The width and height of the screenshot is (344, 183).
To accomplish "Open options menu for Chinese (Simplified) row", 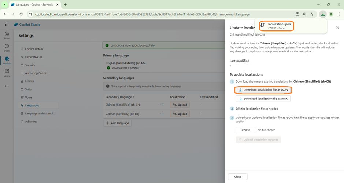I will [162, 105].
